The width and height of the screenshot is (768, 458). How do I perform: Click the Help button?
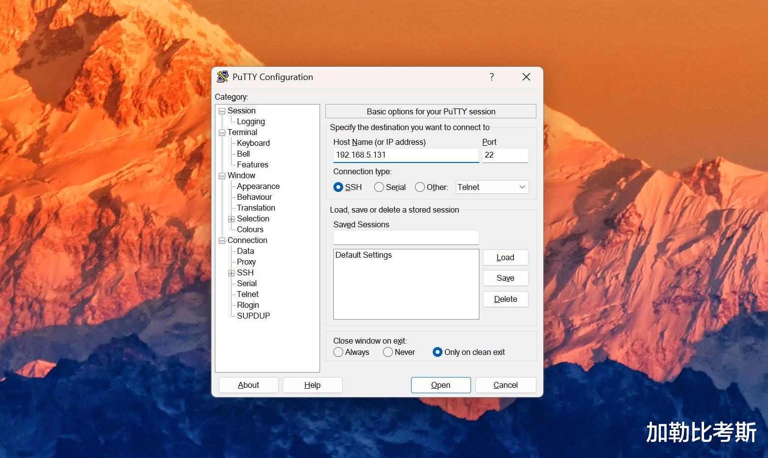click(312, 385)
